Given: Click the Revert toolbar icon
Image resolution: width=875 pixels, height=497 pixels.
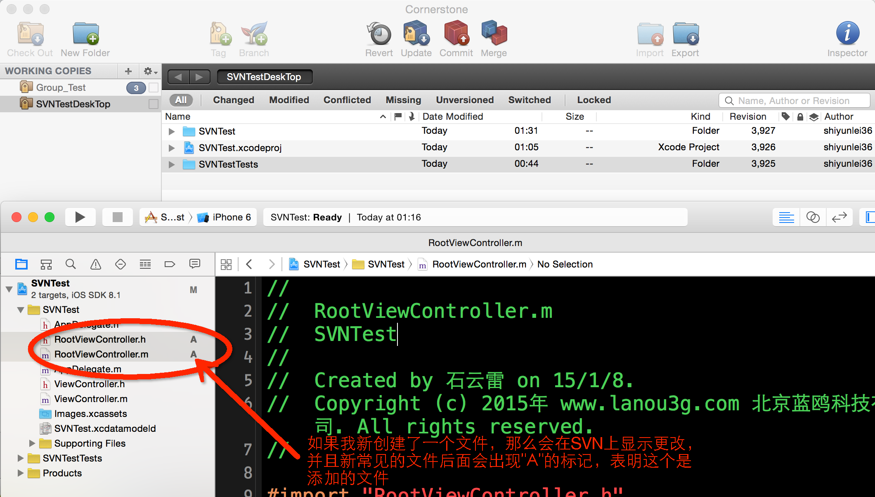Looking at the screenshot, I should point(379,33).
